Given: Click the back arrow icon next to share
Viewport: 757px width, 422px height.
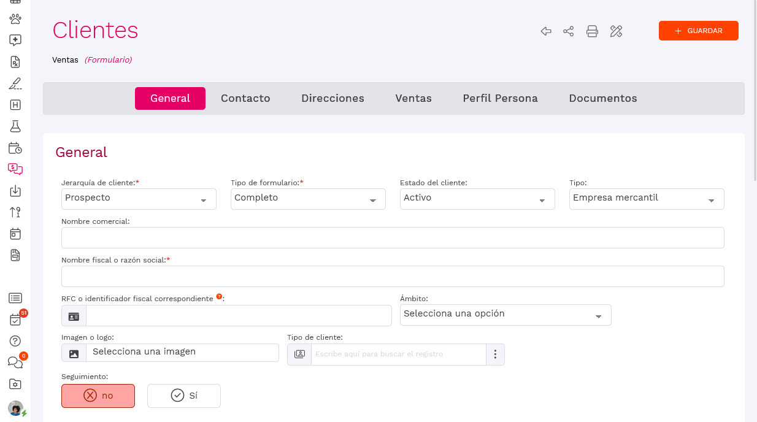Looking at the screenshot, I should point(545,31).
